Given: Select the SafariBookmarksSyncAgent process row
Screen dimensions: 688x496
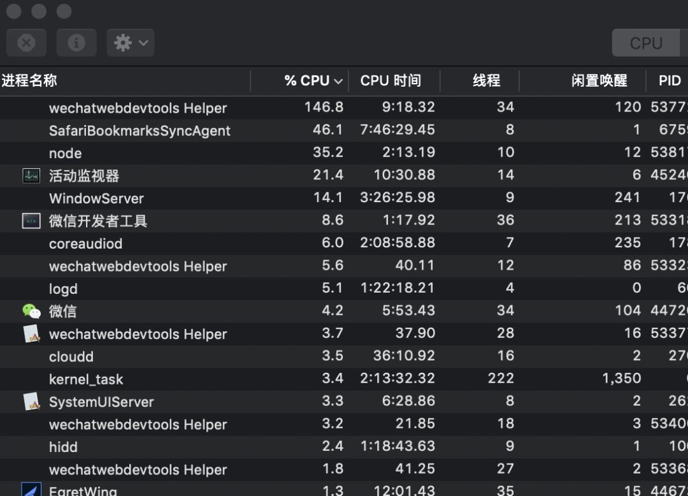Looking at the screenshot, I should [344, 130].
